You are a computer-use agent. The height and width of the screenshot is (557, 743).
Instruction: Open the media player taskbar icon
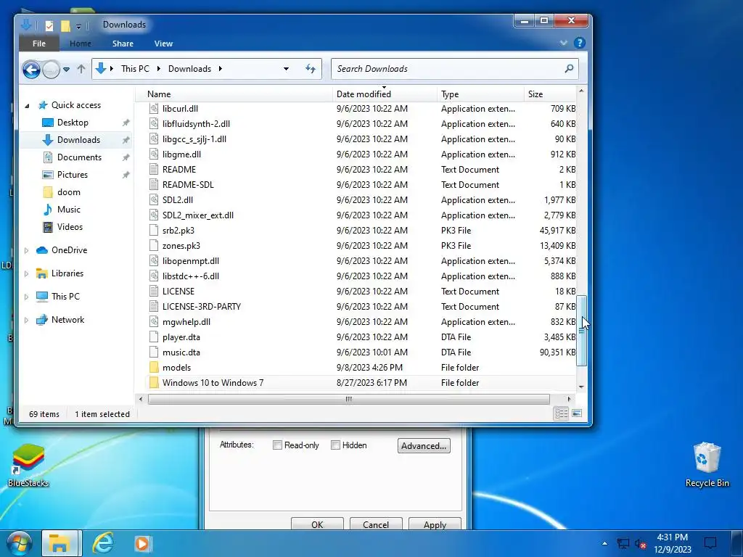point(143,544)
